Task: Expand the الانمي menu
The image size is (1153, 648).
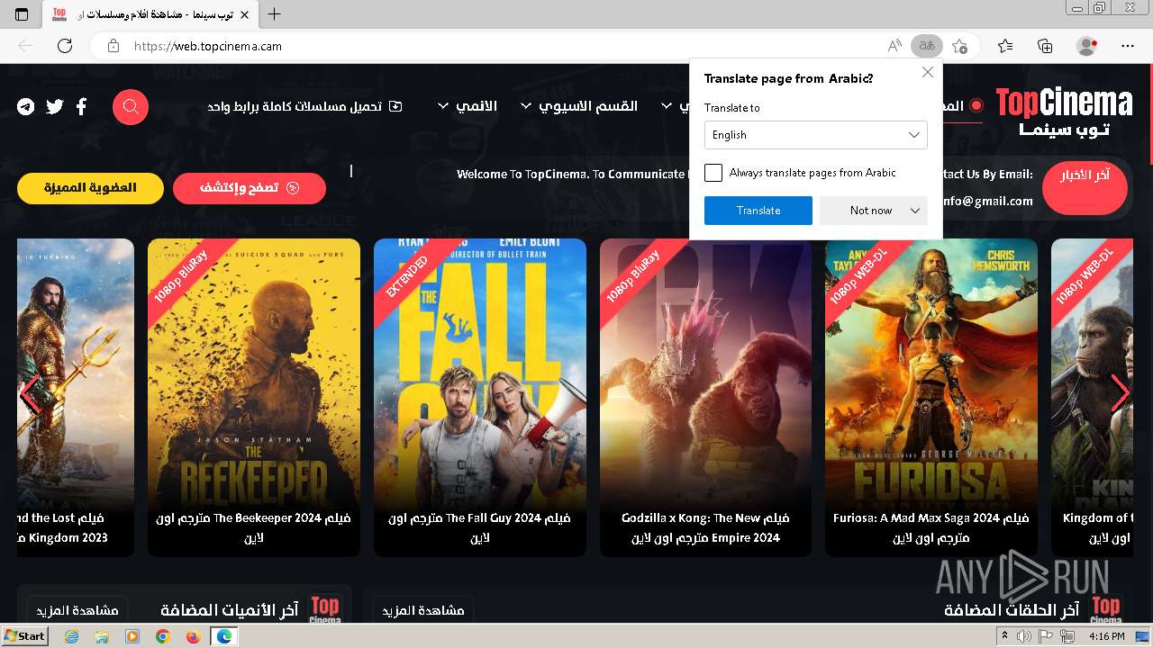Action: click(x=468, y=106)
